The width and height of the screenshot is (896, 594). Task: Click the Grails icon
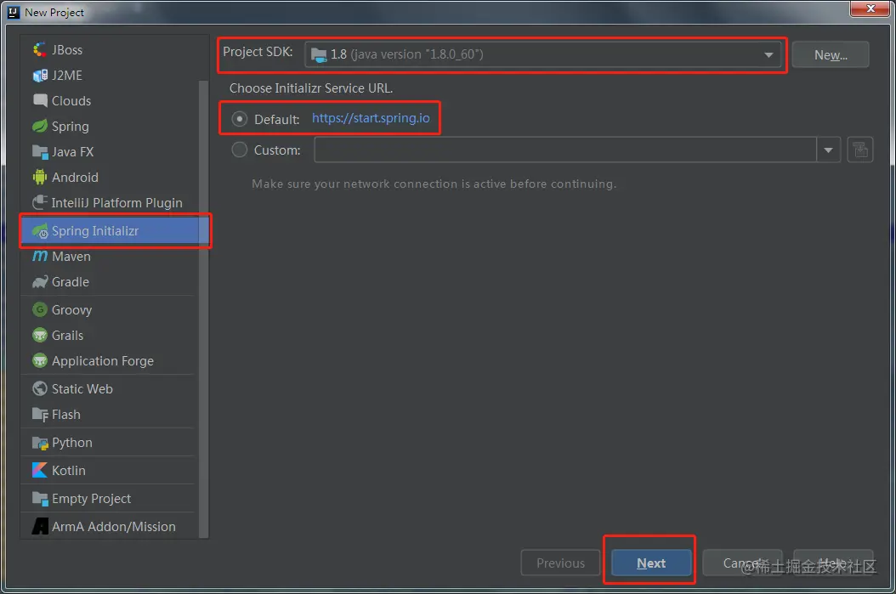point(39,336)
